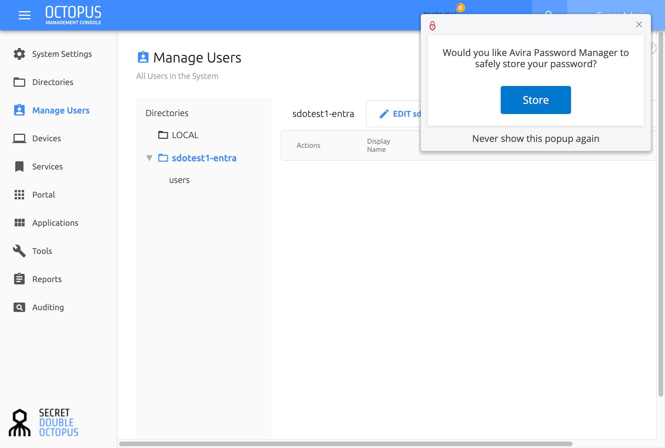665x448 pixels.
Task: Click Never show this popup again
Action: pyautogui.click(x=536, y=138)
